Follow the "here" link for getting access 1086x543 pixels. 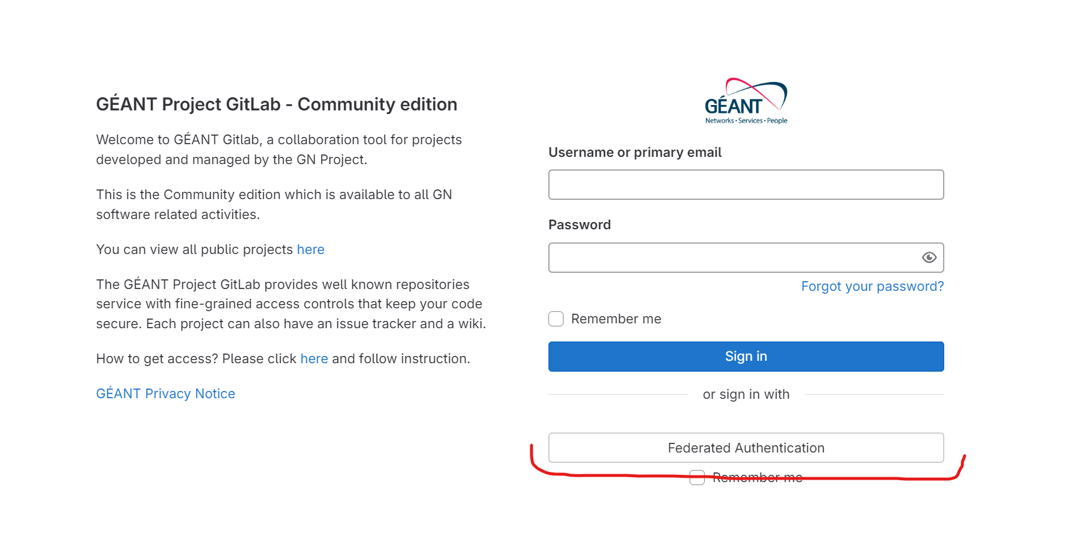[314, 359]
